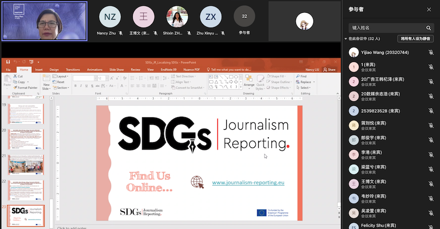
Task: Click the presenter's webcam video tile
Action: 45,21
